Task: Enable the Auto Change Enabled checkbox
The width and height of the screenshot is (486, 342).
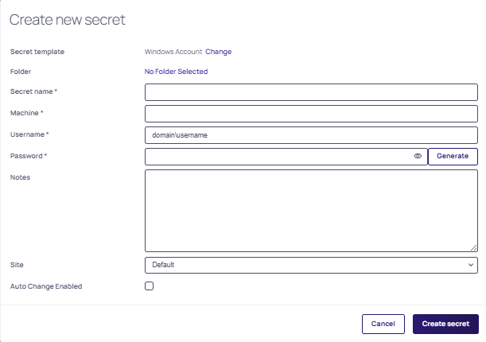Action: click(x=149, y=286)
